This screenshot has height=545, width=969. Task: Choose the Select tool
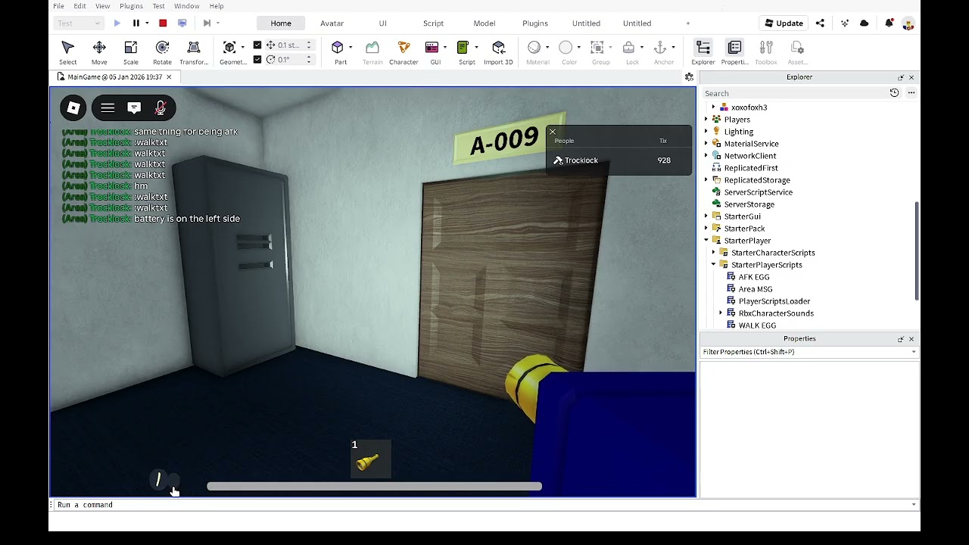[67, 52]
